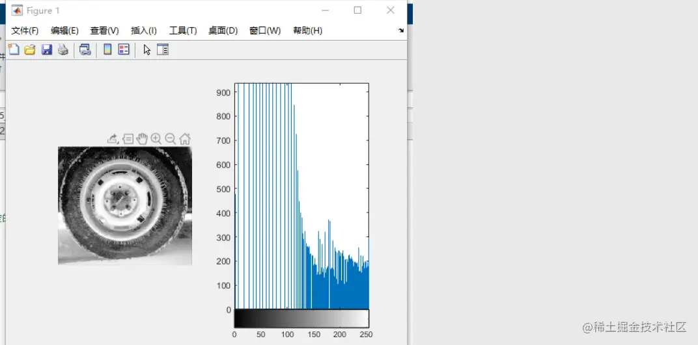Insert a legend using the toolbar icon
Image resolution: width=698 pixels, height=345 pixels.
coord(123,49)
